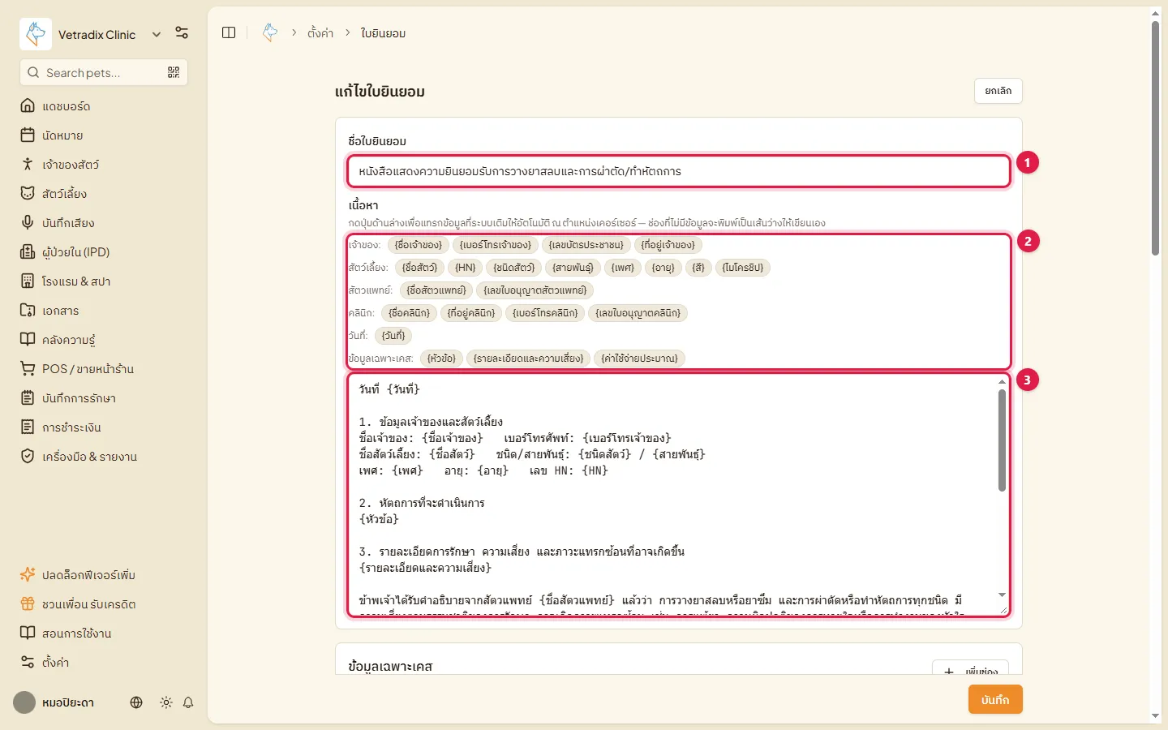
Task: Click the เอกสาร folder icon
Action: 28,311
